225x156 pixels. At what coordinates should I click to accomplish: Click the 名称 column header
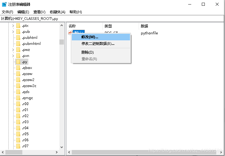click(85, 26)
